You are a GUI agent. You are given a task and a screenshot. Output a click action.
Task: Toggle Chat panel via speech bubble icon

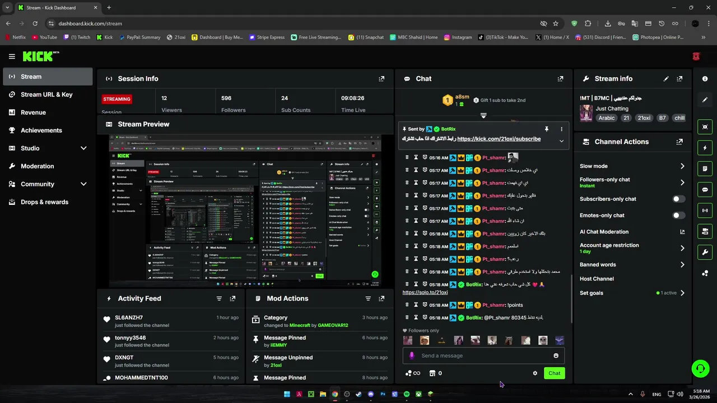click(x=705, y=190)
